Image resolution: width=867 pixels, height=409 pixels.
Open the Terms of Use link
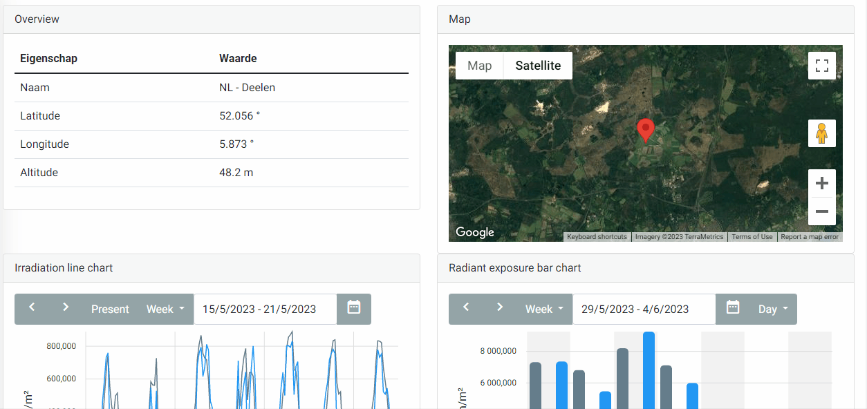click(752, 237)
